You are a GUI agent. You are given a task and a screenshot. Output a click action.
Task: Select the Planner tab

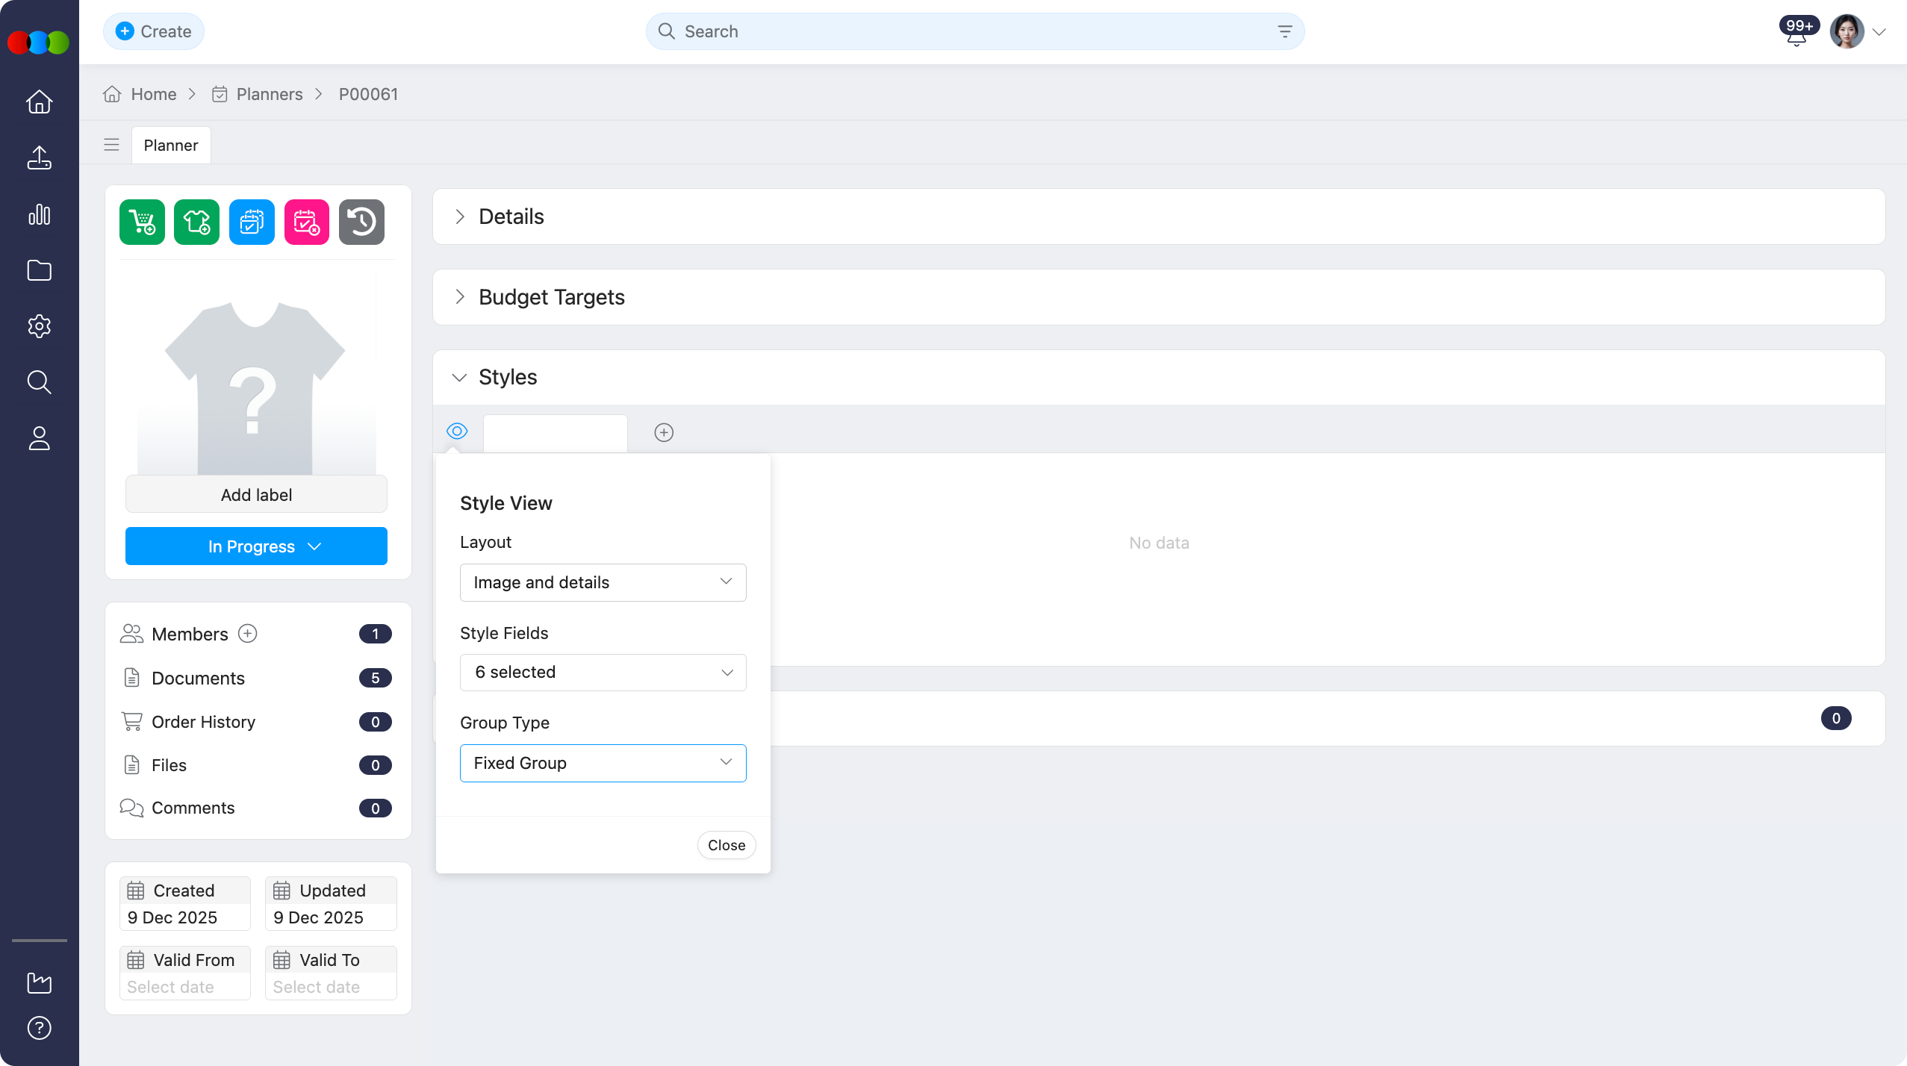171,145
